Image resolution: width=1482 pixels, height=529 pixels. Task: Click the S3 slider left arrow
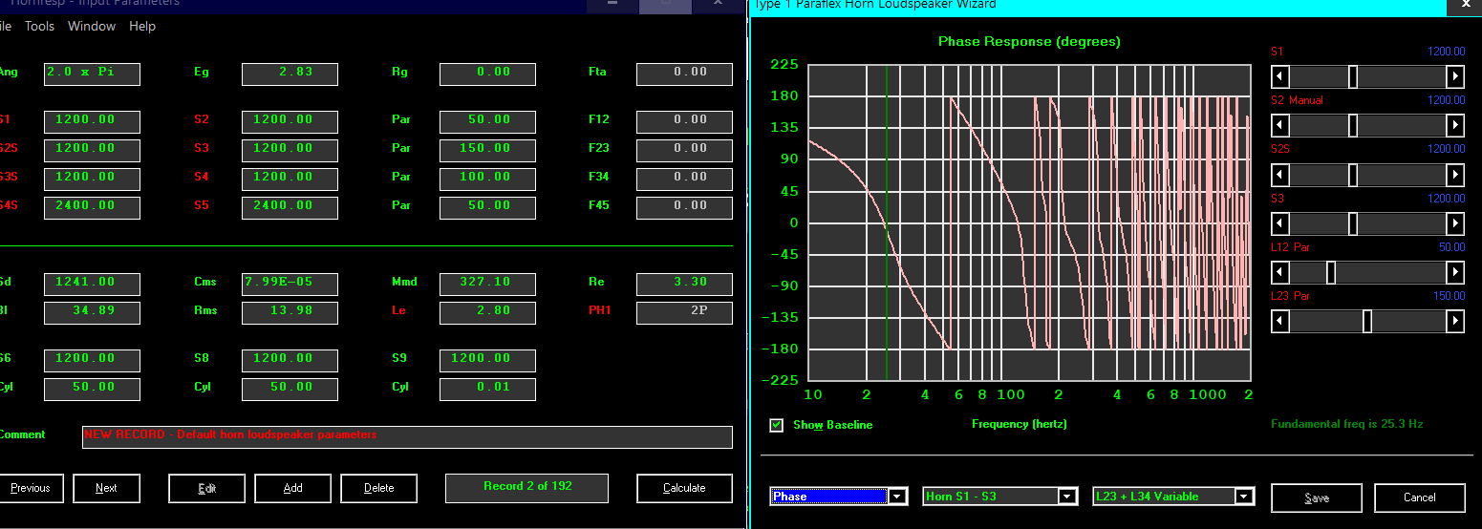point(1280,223)
